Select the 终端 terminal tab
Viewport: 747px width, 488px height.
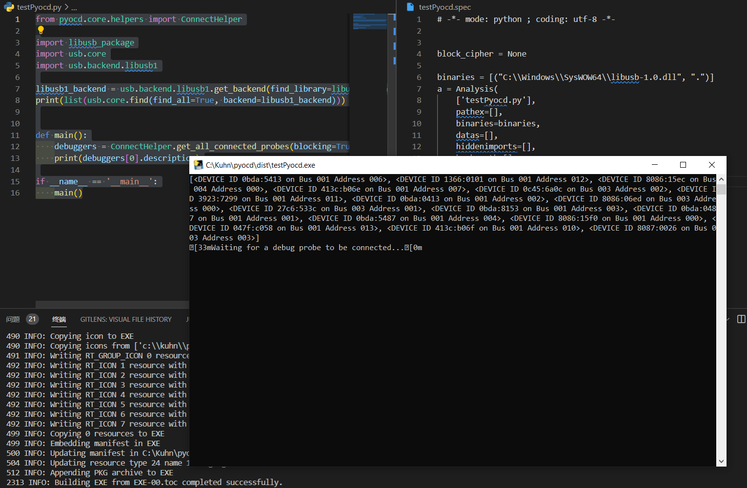(x=59, y=319)
